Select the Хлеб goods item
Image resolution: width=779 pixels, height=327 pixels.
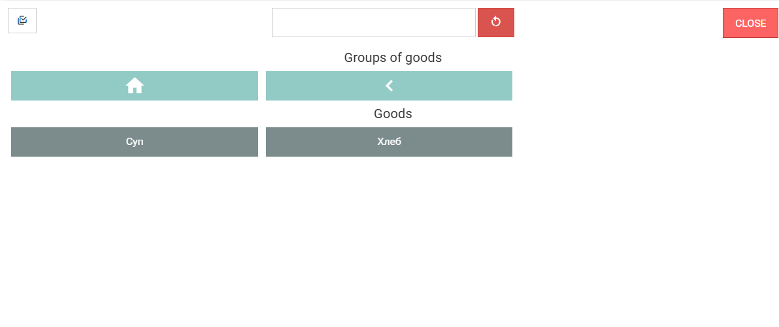pyautogui.click(x=389, y=142)
